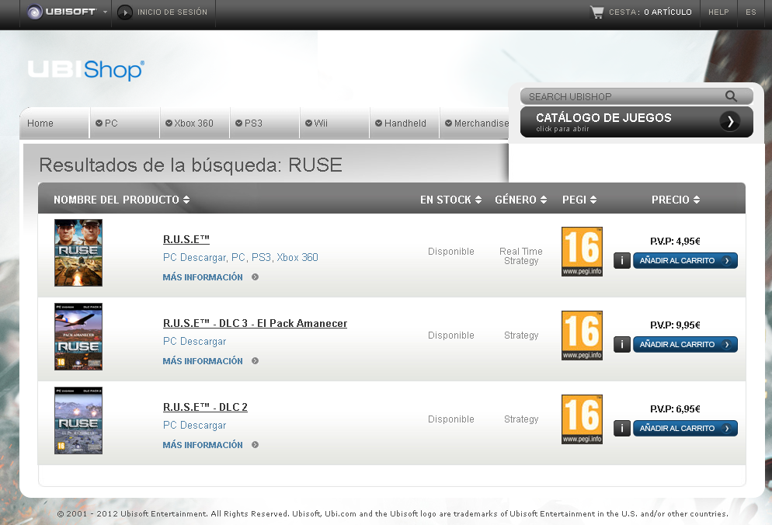Click the Real Time Strategy genre text
This screenshot has height=525, width=772.
521,256
